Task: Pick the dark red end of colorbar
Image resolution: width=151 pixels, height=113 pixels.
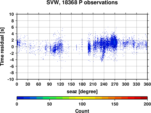Action: point(144,98)
